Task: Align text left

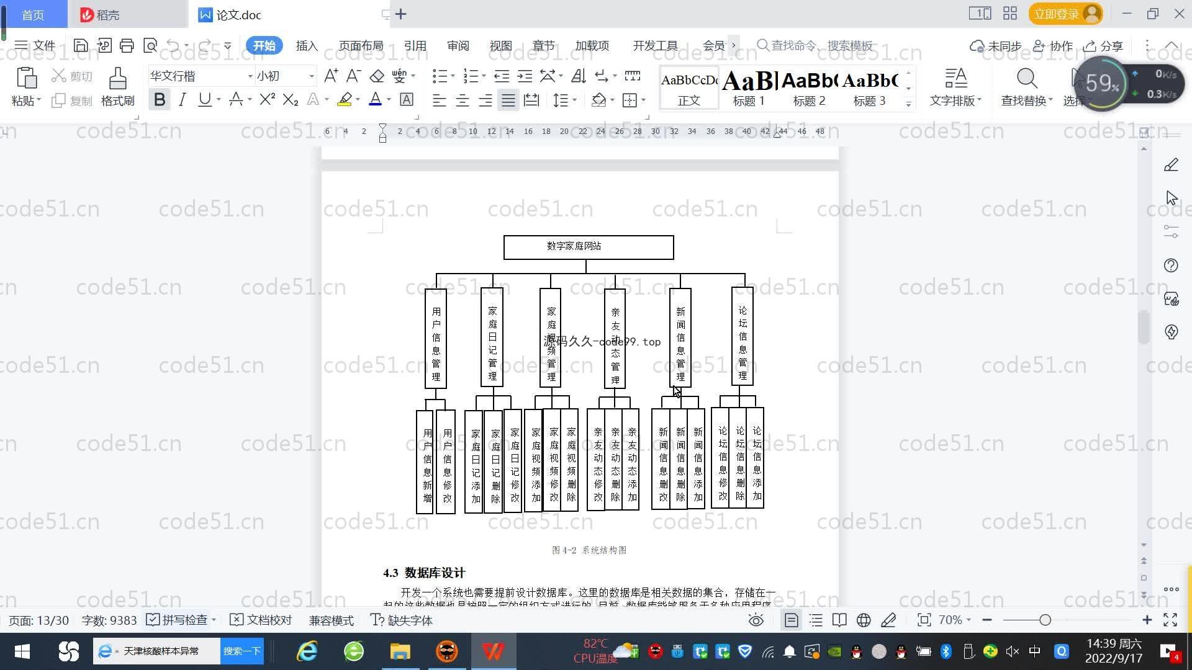Action: (439, 100)
